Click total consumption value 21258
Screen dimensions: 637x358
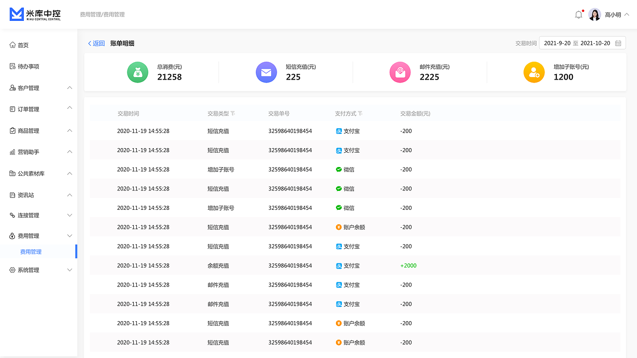click(x=169, y=77)
